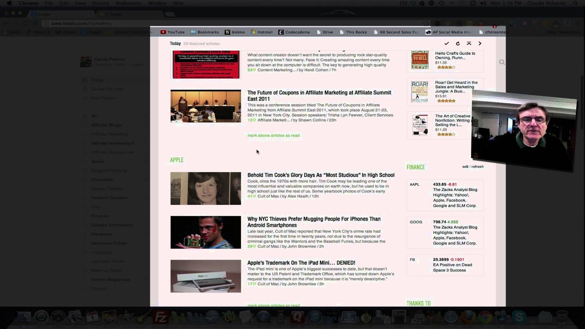The width and height of the screenshot is (585, 329).
Task: Open the Hotmail bookmark
Action: (x=261, y=32)
